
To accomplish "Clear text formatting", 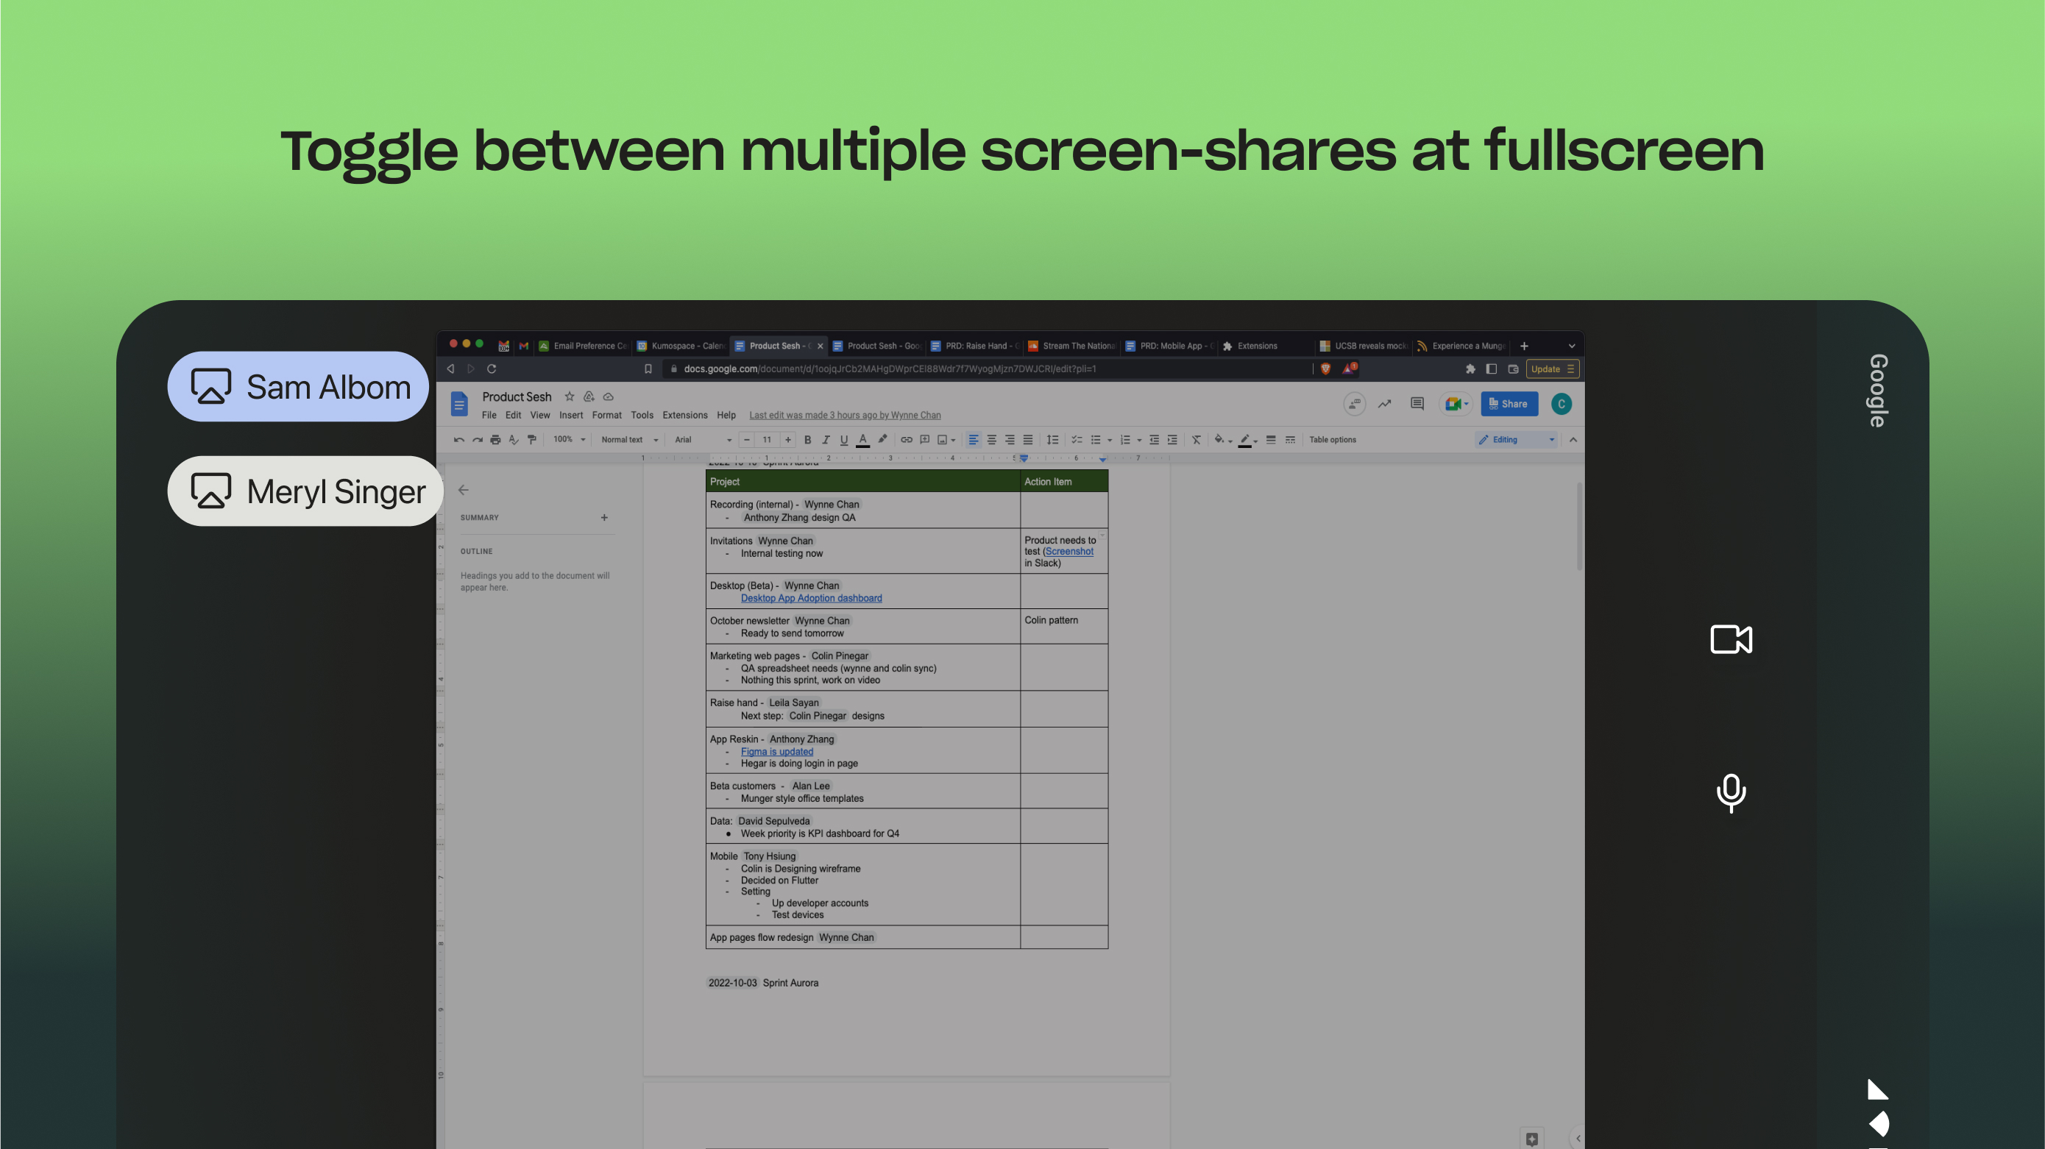I will pos(1197,440).
